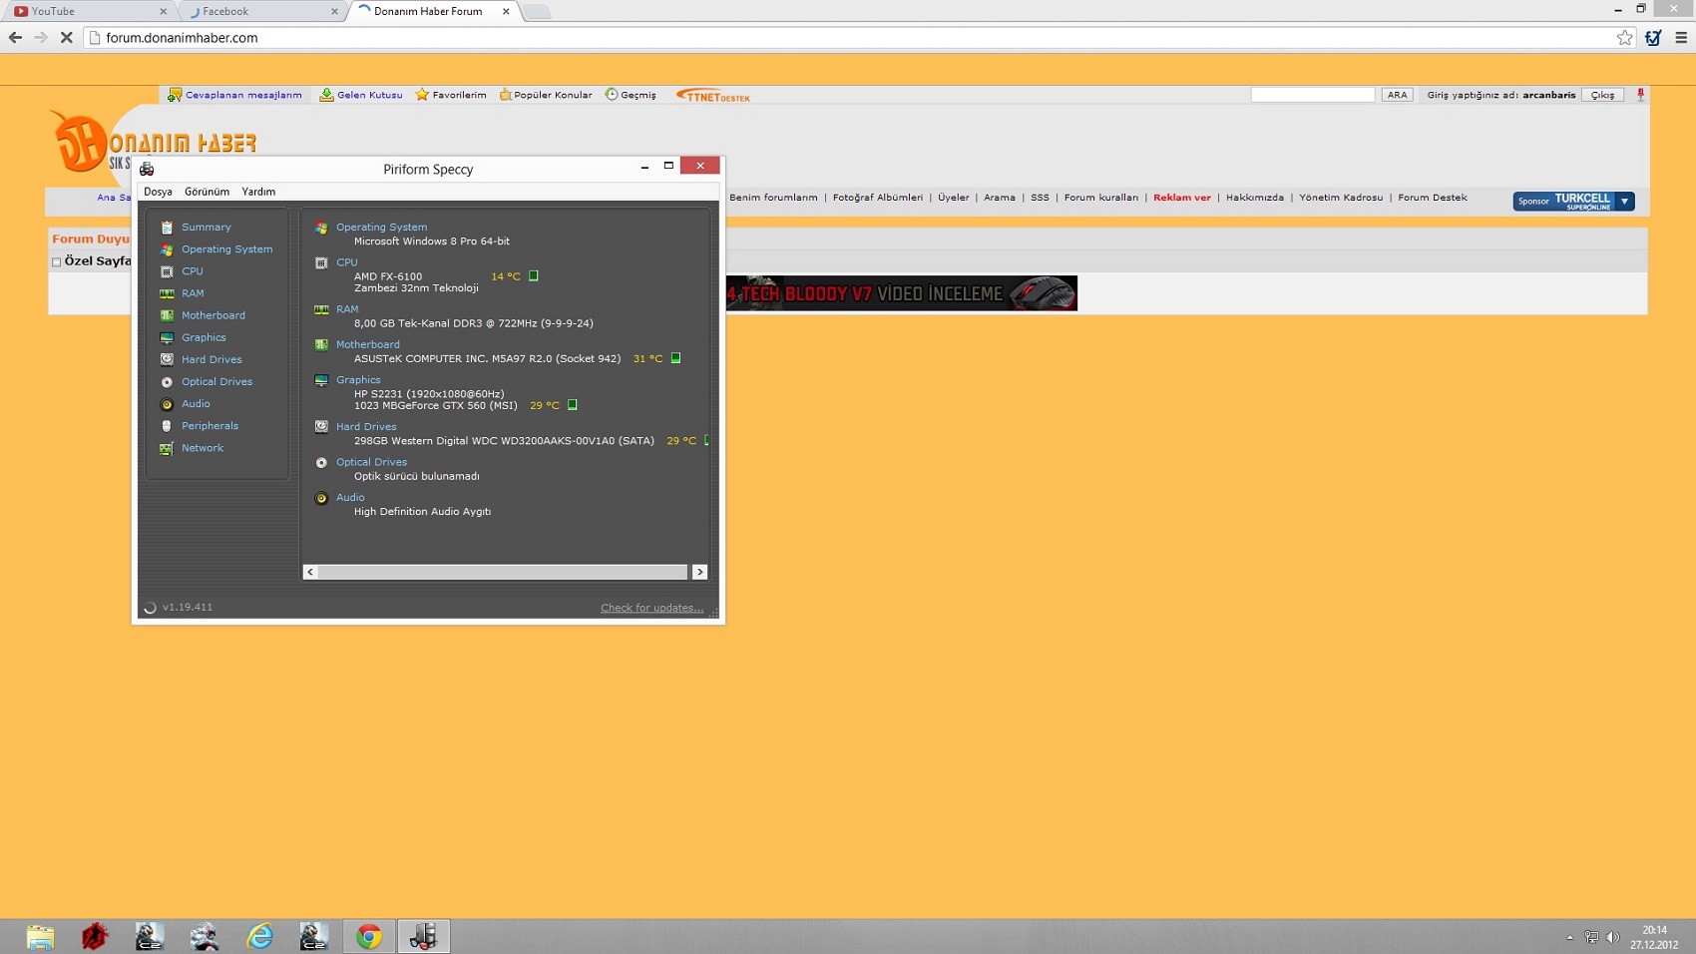Click CPU temperature indicator next to 14 °C

pos(534,276)
